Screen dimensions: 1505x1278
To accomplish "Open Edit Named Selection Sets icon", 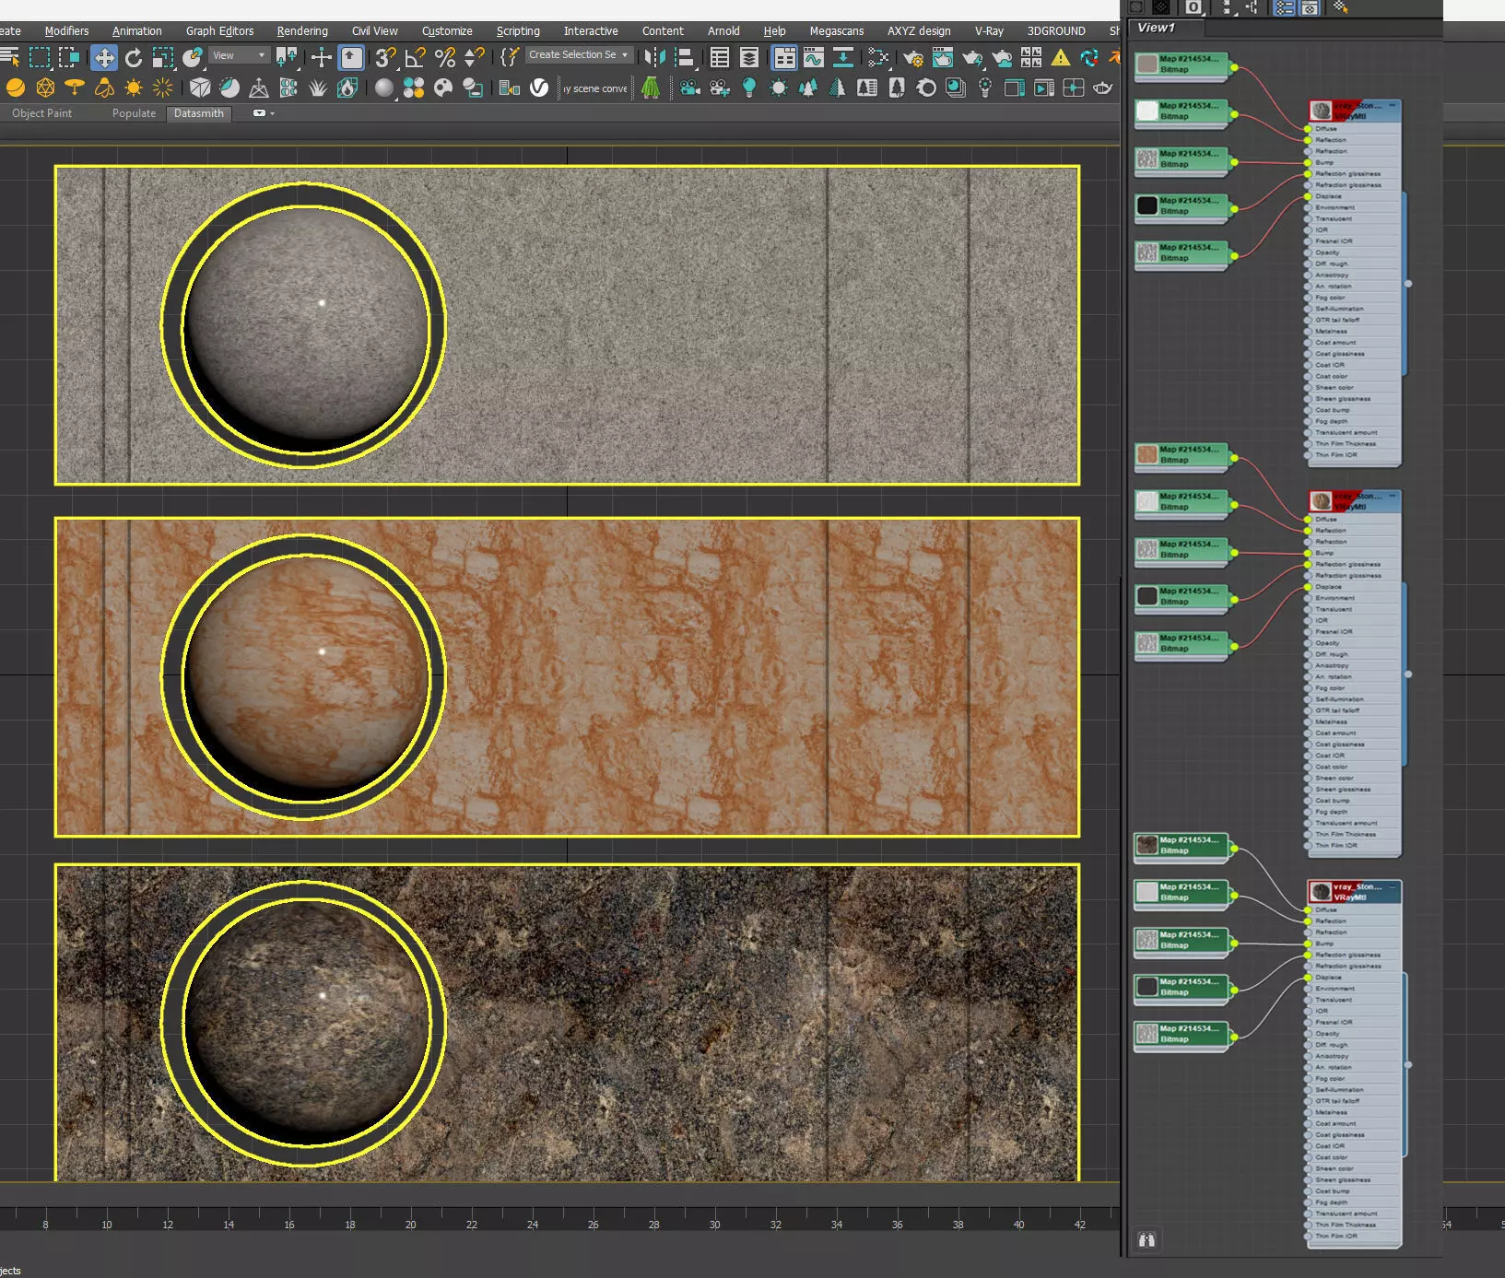I will tap(510, 58).
